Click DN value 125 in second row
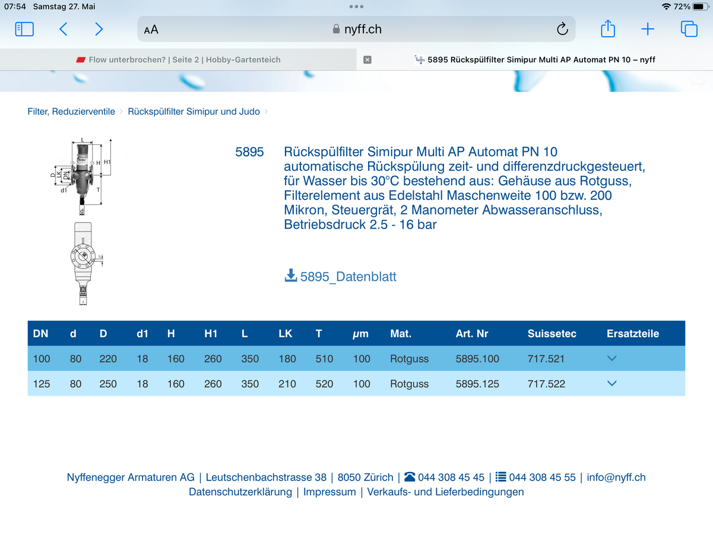713x535 pixels. 42,384
